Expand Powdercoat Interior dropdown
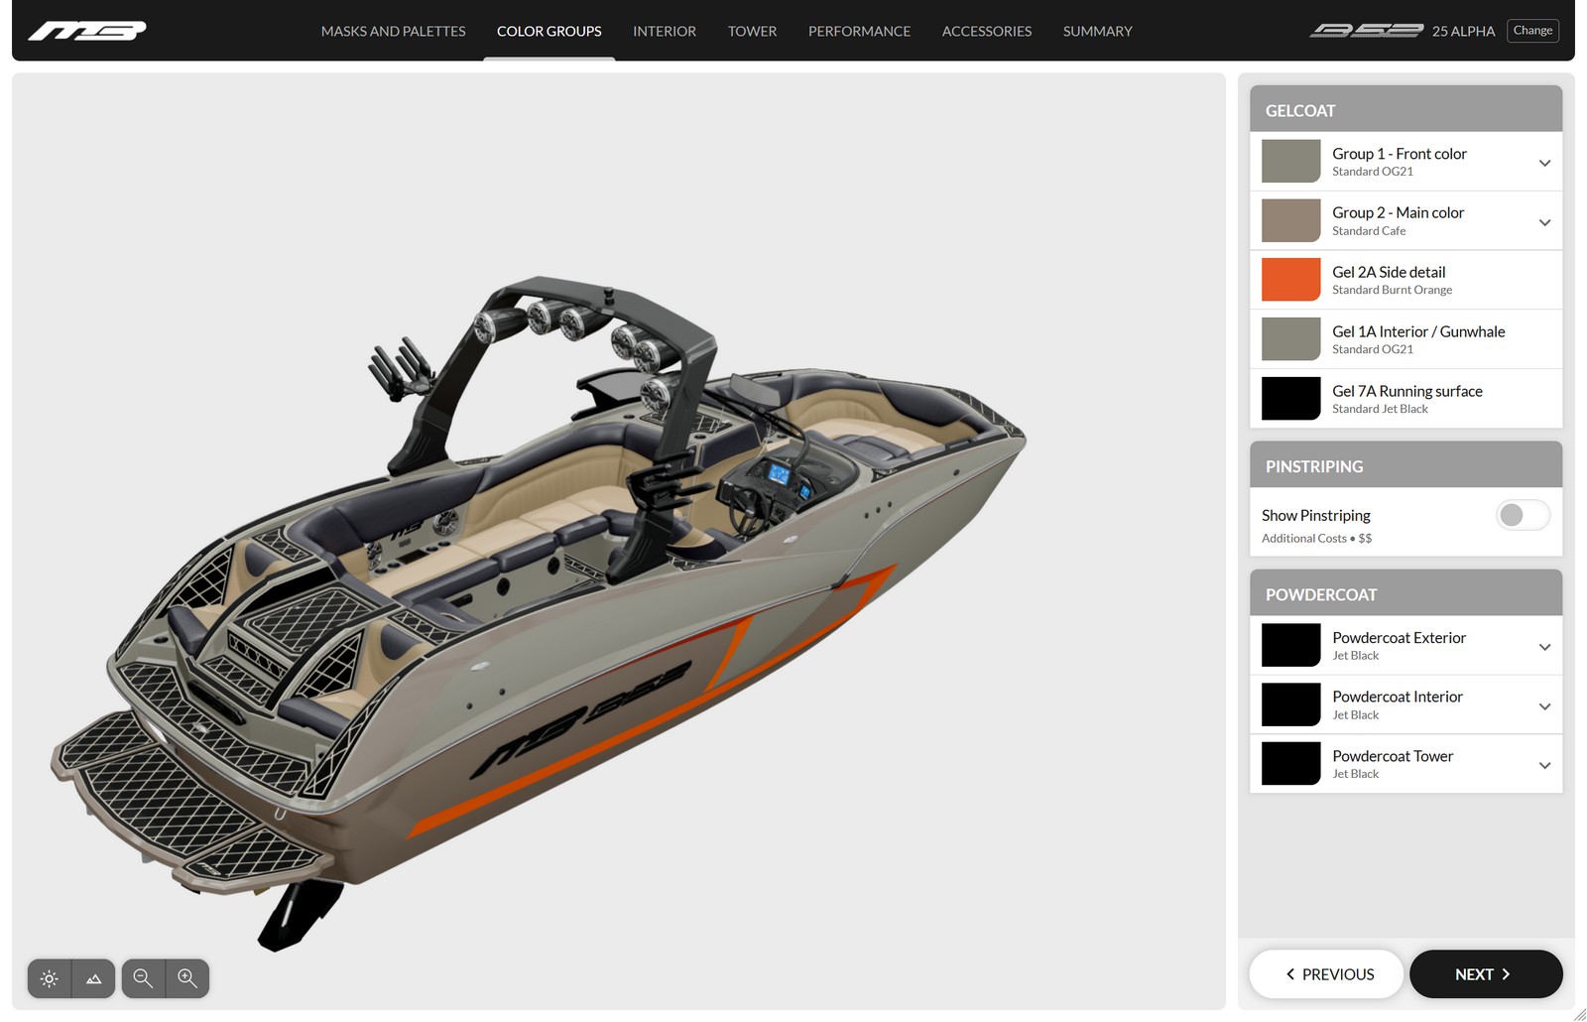Image resolution: width=1587 pixels, height=1022 pixels. [x=1543, y=706]
